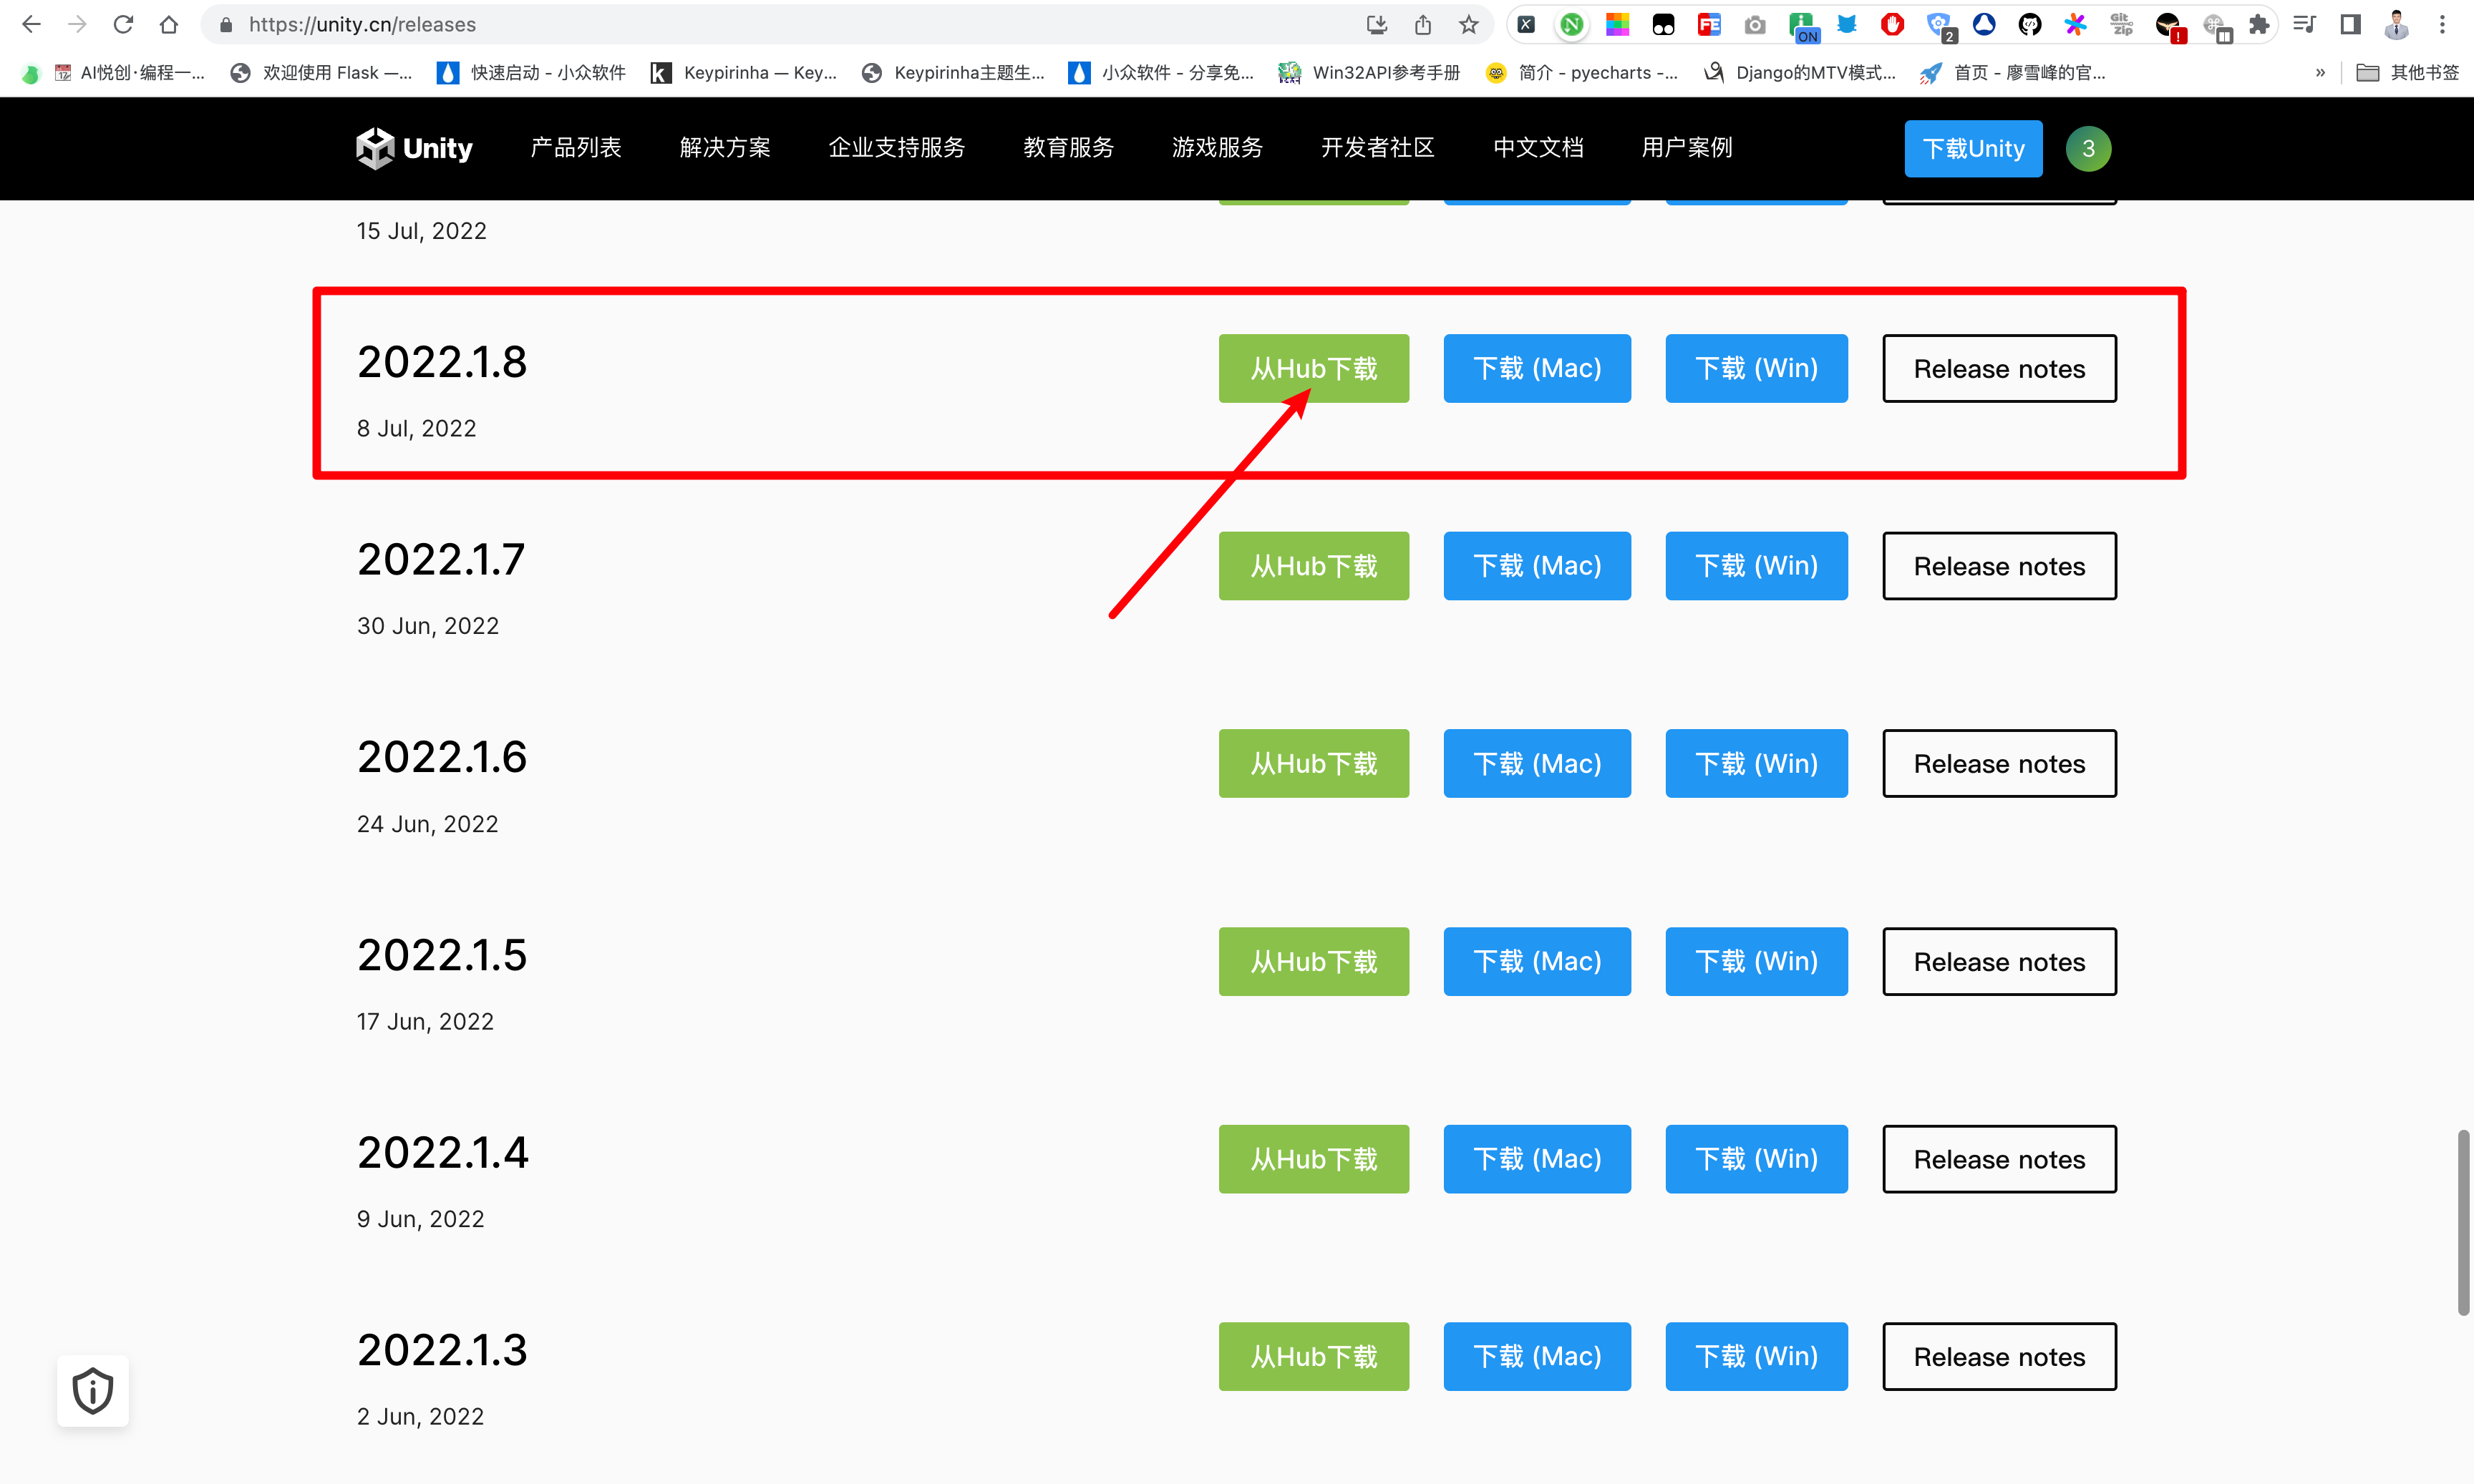This screenshot has width=2474, height=1484.
Task: Download the Windows build of 2022.1.5
Action: 1757,962
